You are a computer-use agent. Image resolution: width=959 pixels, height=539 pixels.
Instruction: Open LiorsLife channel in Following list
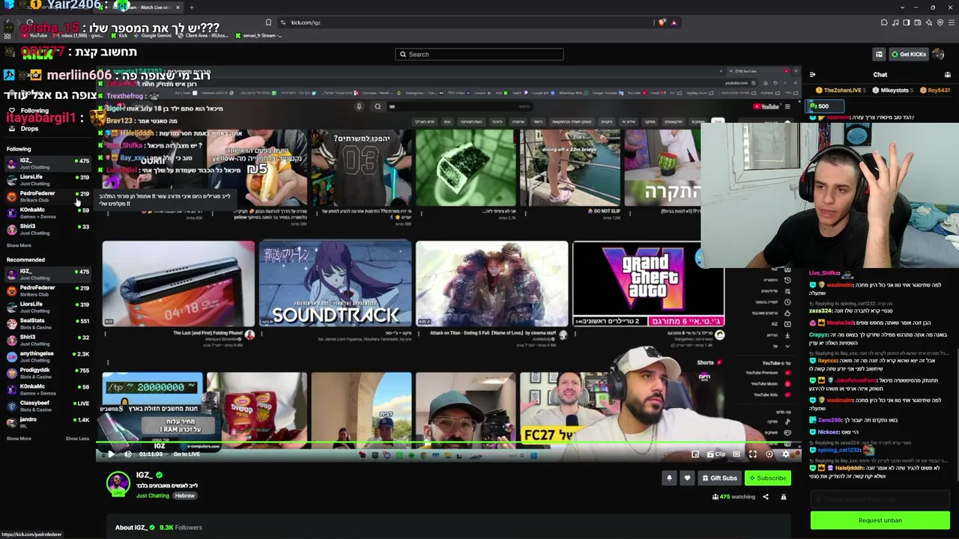pos(48,180)
